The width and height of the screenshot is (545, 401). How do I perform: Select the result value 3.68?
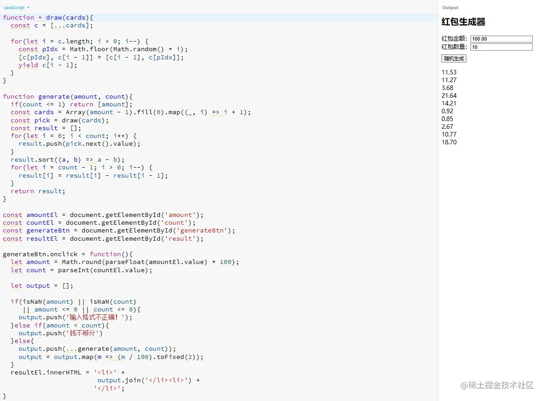pyautogui.click(x=447, y=88)
